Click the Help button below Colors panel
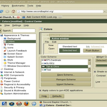Screen dimensions: 107x107 tap(44, 96)
